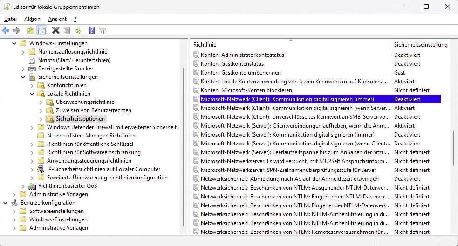458x246 pixels.
Task: Click the Überwachungsrichtlinie folder icon
Action: pyautogui.click(x=50, y=102)
